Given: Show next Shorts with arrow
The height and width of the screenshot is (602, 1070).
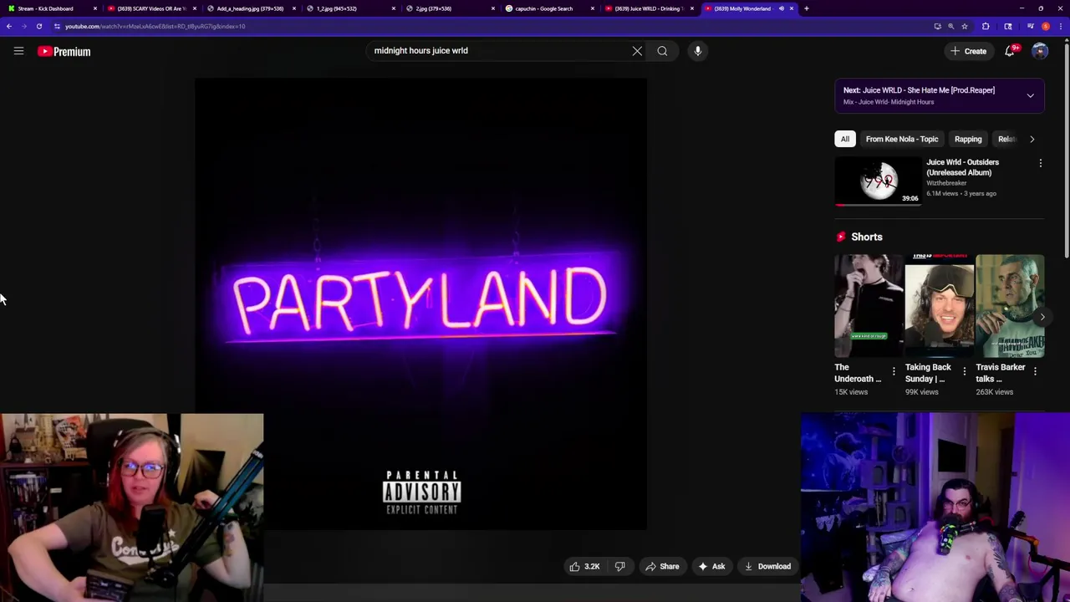Looking at the screenshot, I should click(x=1042, y=317).
